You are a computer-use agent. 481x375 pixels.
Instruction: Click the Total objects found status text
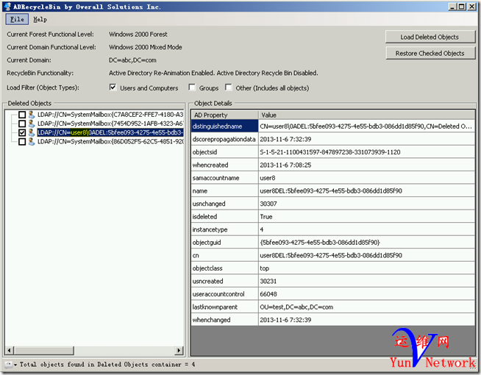107,365
